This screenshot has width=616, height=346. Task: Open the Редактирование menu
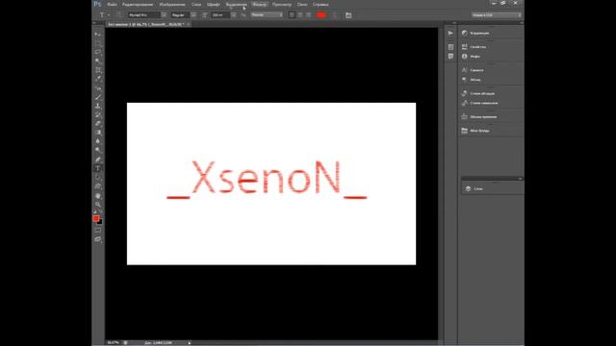point(138,4)
